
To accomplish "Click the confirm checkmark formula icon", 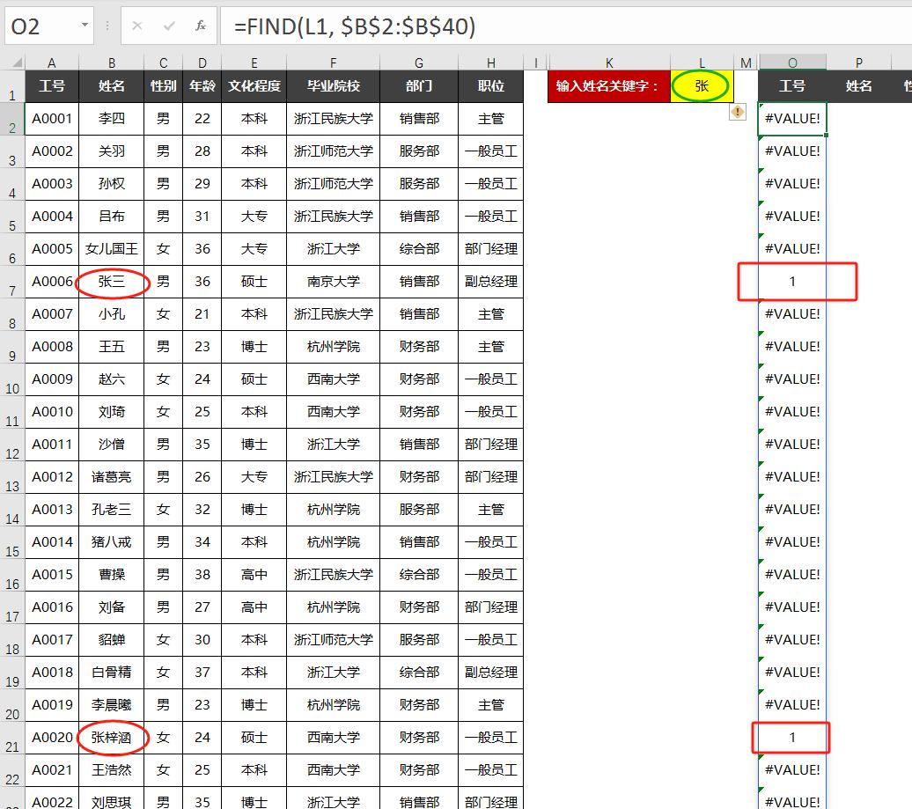I will click(169, 26).
